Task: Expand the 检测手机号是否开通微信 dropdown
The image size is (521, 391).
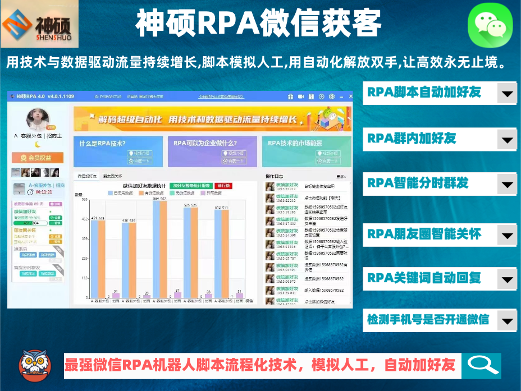Action: point(508,321)
